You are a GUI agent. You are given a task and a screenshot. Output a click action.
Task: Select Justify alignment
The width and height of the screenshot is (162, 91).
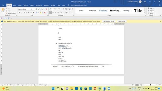58,12
